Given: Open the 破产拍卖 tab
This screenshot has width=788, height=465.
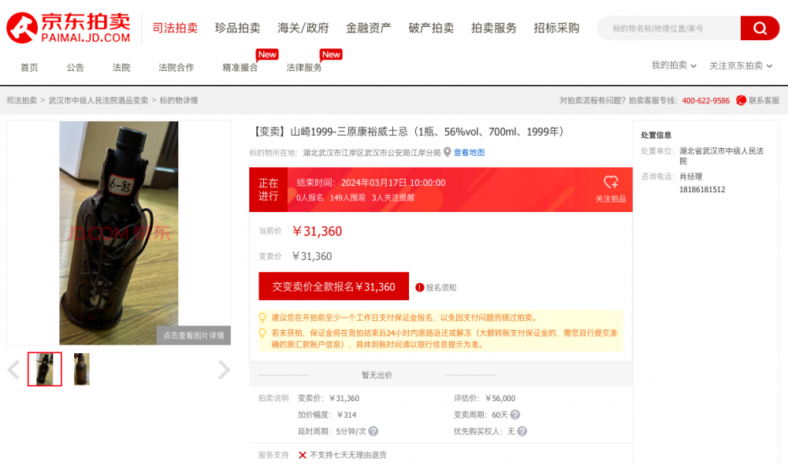Looking at the screenshot, I should pyautogui.click(x=431, y=28).
